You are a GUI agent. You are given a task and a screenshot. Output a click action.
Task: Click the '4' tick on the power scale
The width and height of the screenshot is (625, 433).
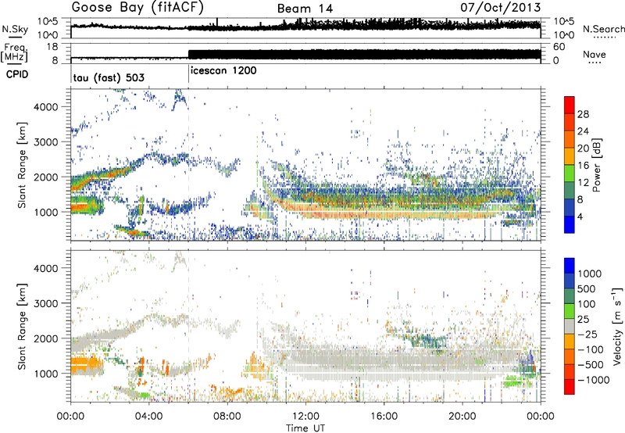point(580,216)
